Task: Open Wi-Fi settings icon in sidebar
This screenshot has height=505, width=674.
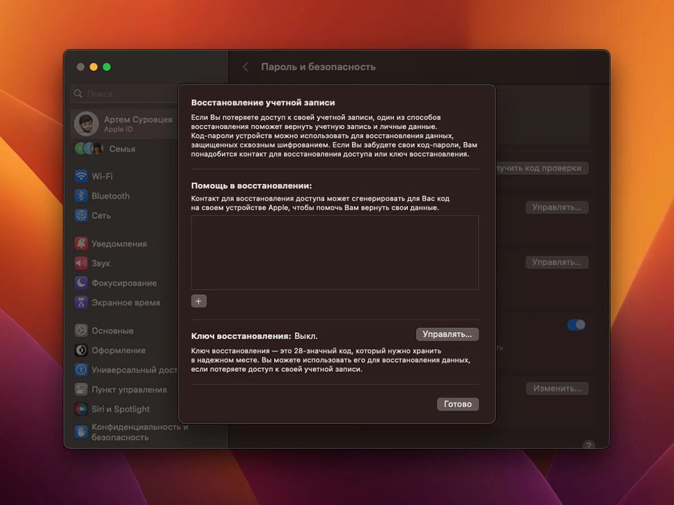Action: click(x=81, y=176)
